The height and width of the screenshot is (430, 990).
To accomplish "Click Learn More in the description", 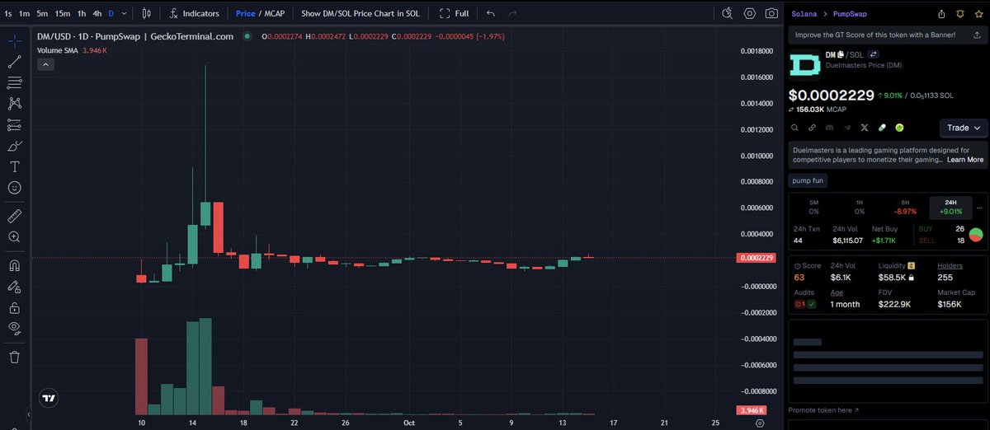I will (965, 160).
